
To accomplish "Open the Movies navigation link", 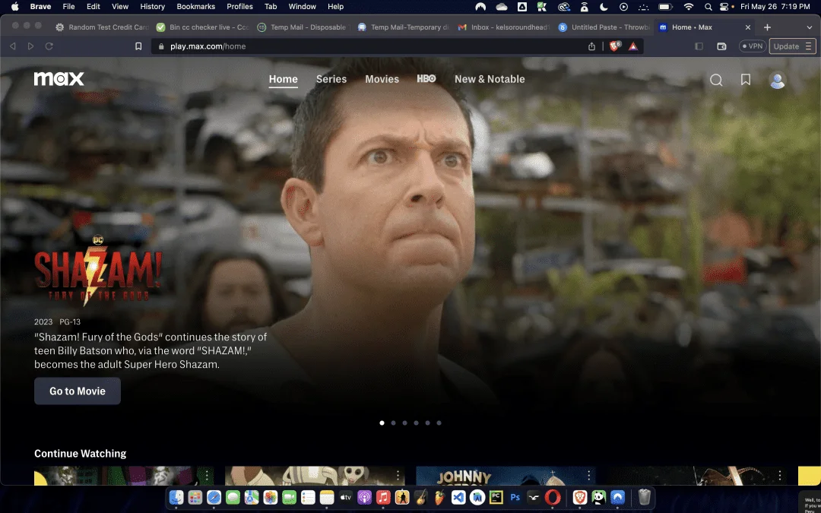I will 382,79.
